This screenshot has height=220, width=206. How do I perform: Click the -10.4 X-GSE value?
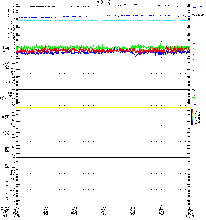(x=16, y=208)
